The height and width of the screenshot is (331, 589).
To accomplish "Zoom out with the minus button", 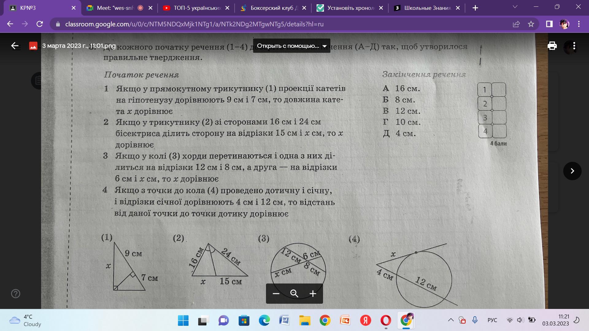I will [x=276, y=294].
